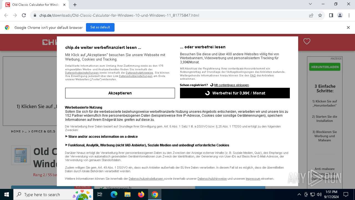Image resolution: width=355 pixels, height=200 pixels.
Task: Bookmark this tab with star icon
Action: click(320, 15)
